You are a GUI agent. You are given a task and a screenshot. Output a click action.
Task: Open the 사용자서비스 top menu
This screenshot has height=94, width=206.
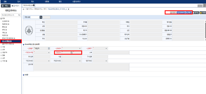pyautogui.click(x=76, y=2)
